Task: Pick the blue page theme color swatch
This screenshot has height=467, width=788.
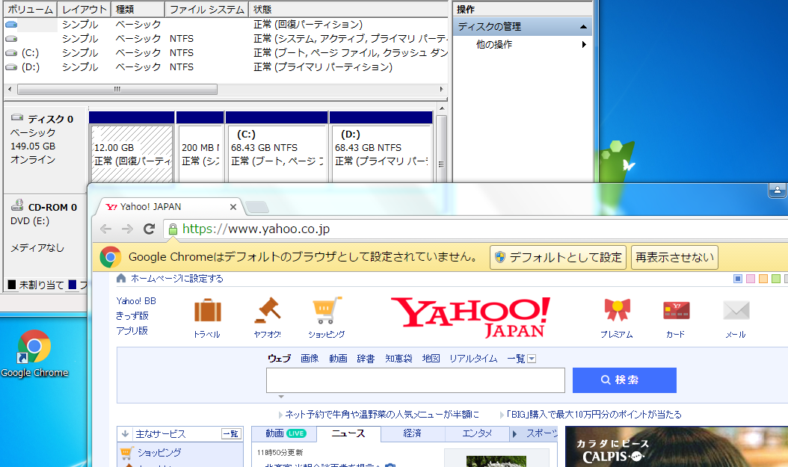Action: click(x=738, y=279)
